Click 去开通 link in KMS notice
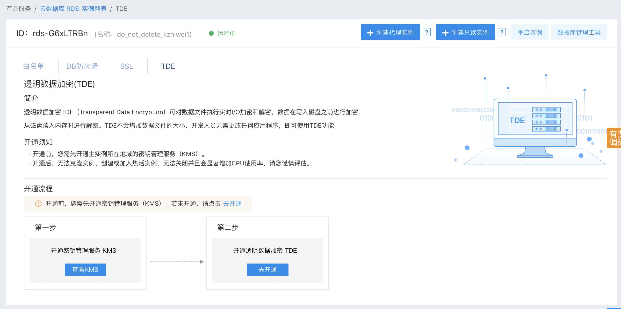This screenshot has height=309, width=621. 232,204
